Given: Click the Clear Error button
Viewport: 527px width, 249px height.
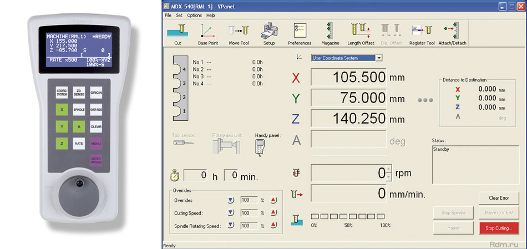Looking at the screenshot, I should click(499, 198).
